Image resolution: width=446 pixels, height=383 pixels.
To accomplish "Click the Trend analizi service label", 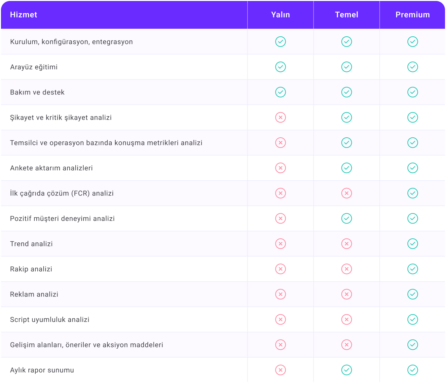I will point(31,244).
